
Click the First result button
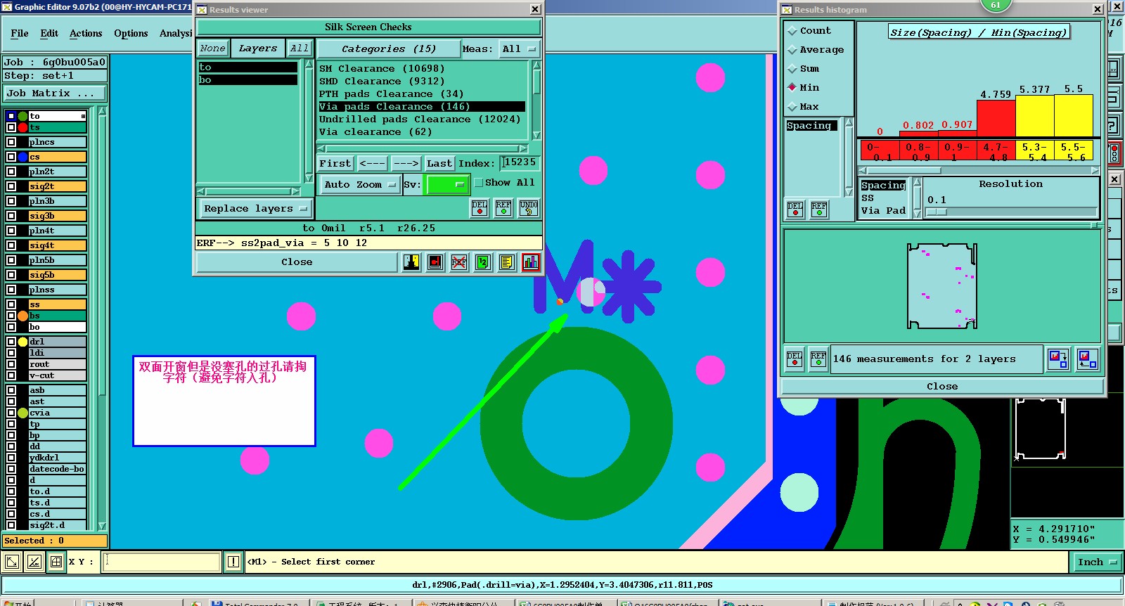335,164
